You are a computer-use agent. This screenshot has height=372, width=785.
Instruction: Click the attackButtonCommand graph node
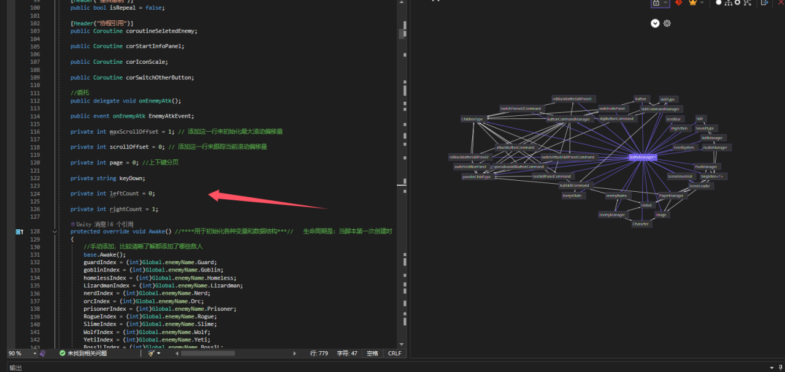pyautogui.click(x=515, y=148)
